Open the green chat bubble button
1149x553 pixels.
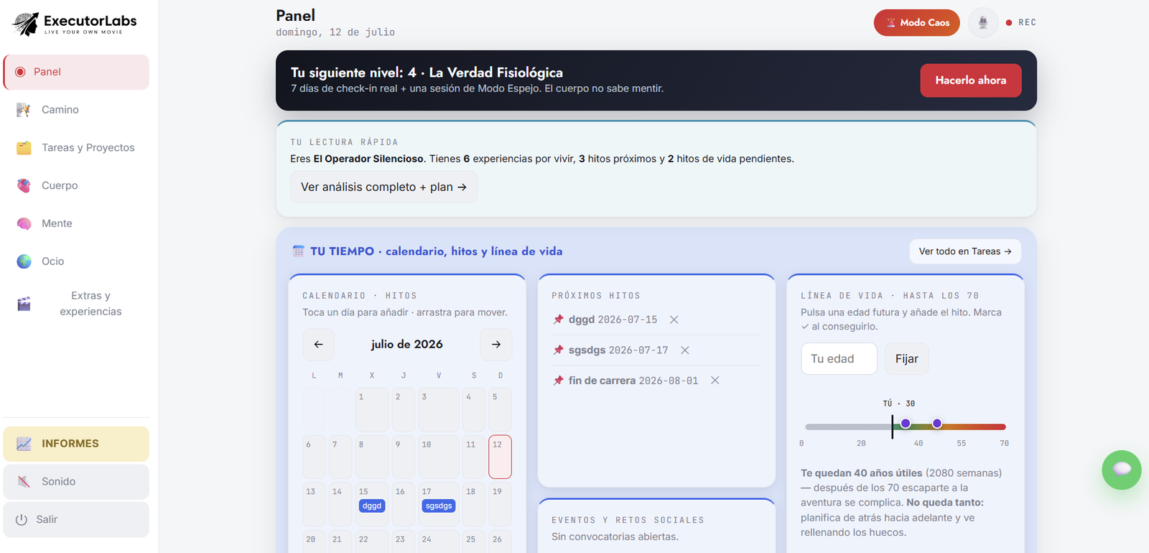(1122, 470)
